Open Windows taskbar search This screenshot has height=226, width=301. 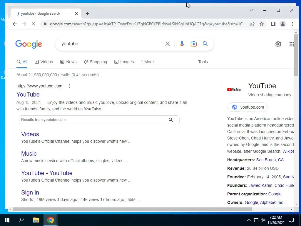click(x=21, y=220)
